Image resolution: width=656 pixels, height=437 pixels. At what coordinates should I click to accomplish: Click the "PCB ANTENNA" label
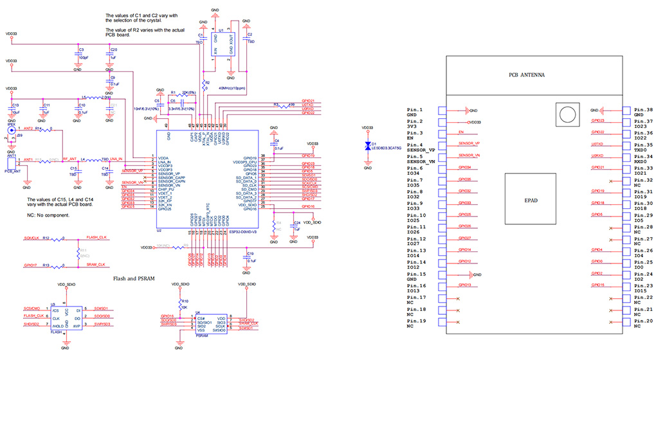pyautogui.click(x=527, y=75)
